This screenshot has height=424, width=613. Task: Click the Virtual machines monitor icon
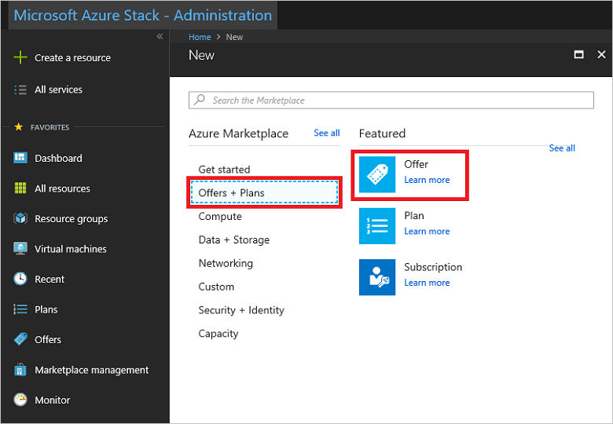pos(20,249)
